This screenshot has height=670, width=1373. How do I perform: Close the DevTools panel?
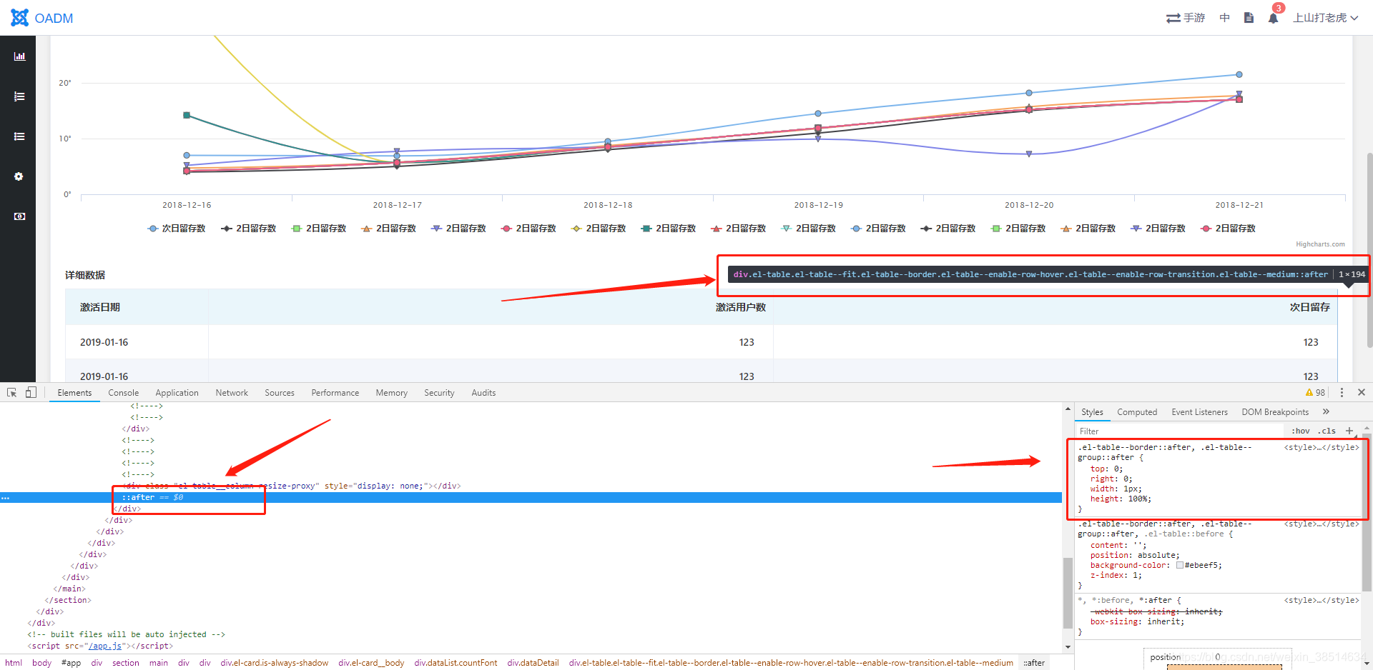point(1362,392)
